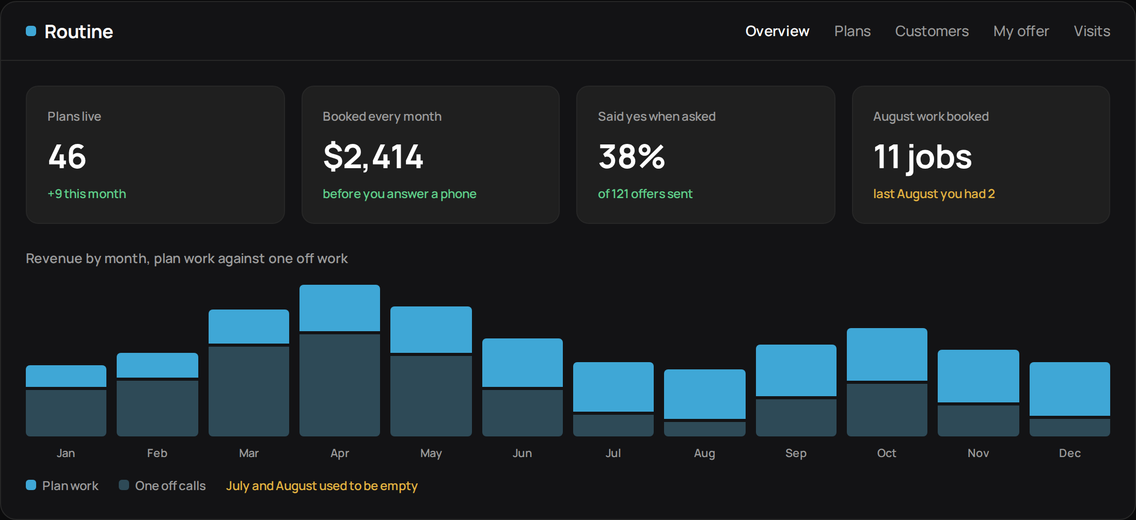
Task: Select October's plan work bar segment
Action: tap(887, 354)
